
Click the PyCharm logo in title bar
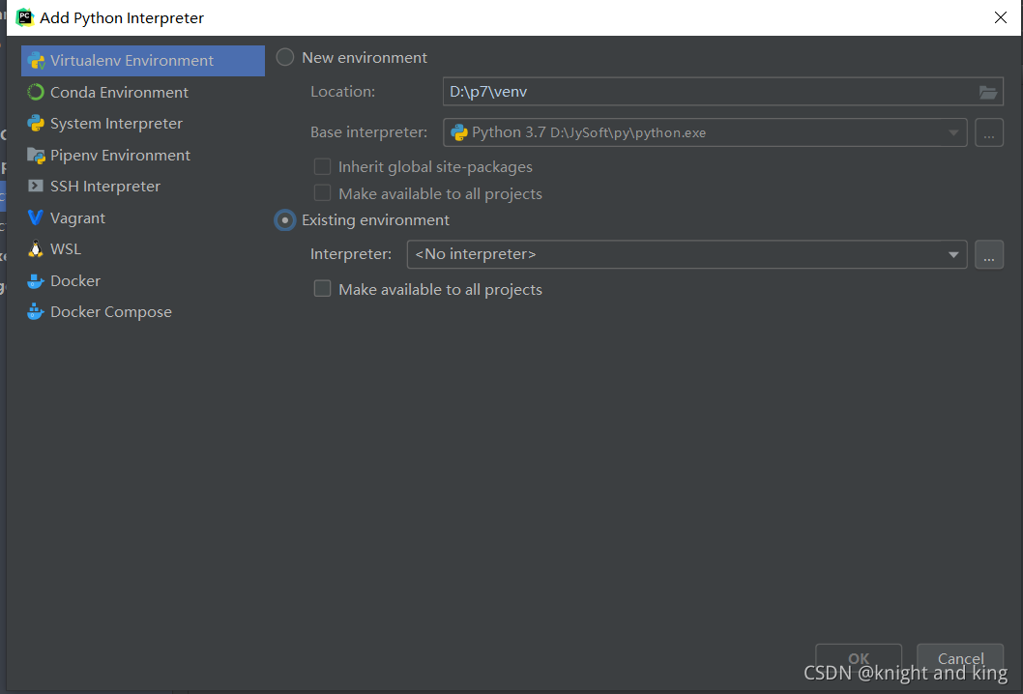25,17
